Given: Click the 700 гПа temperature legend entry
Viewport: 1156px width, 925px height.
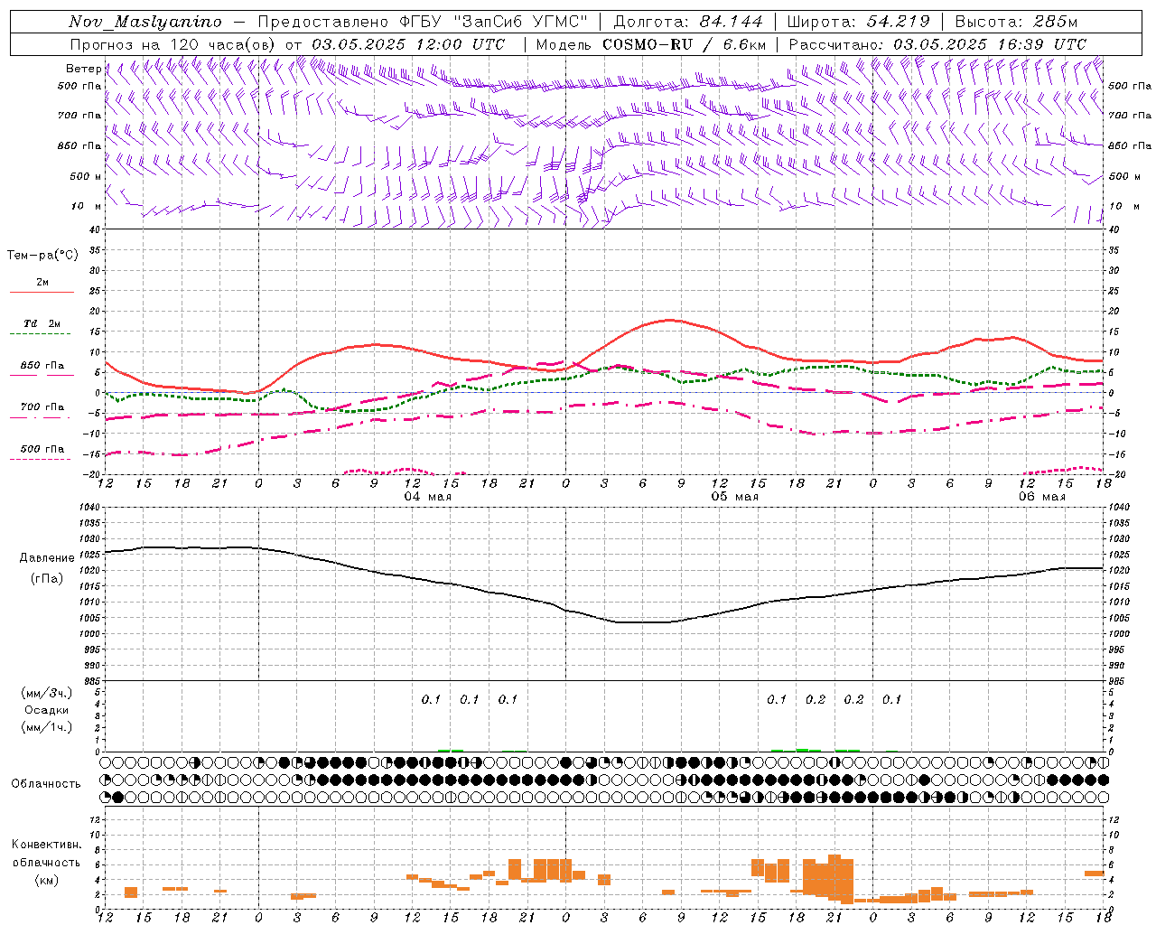Looking at the screenshot, I should (x=42, y=406).
